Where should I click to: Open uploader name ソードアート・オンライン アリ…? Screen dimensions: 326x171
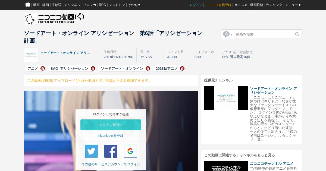point(65,53)
